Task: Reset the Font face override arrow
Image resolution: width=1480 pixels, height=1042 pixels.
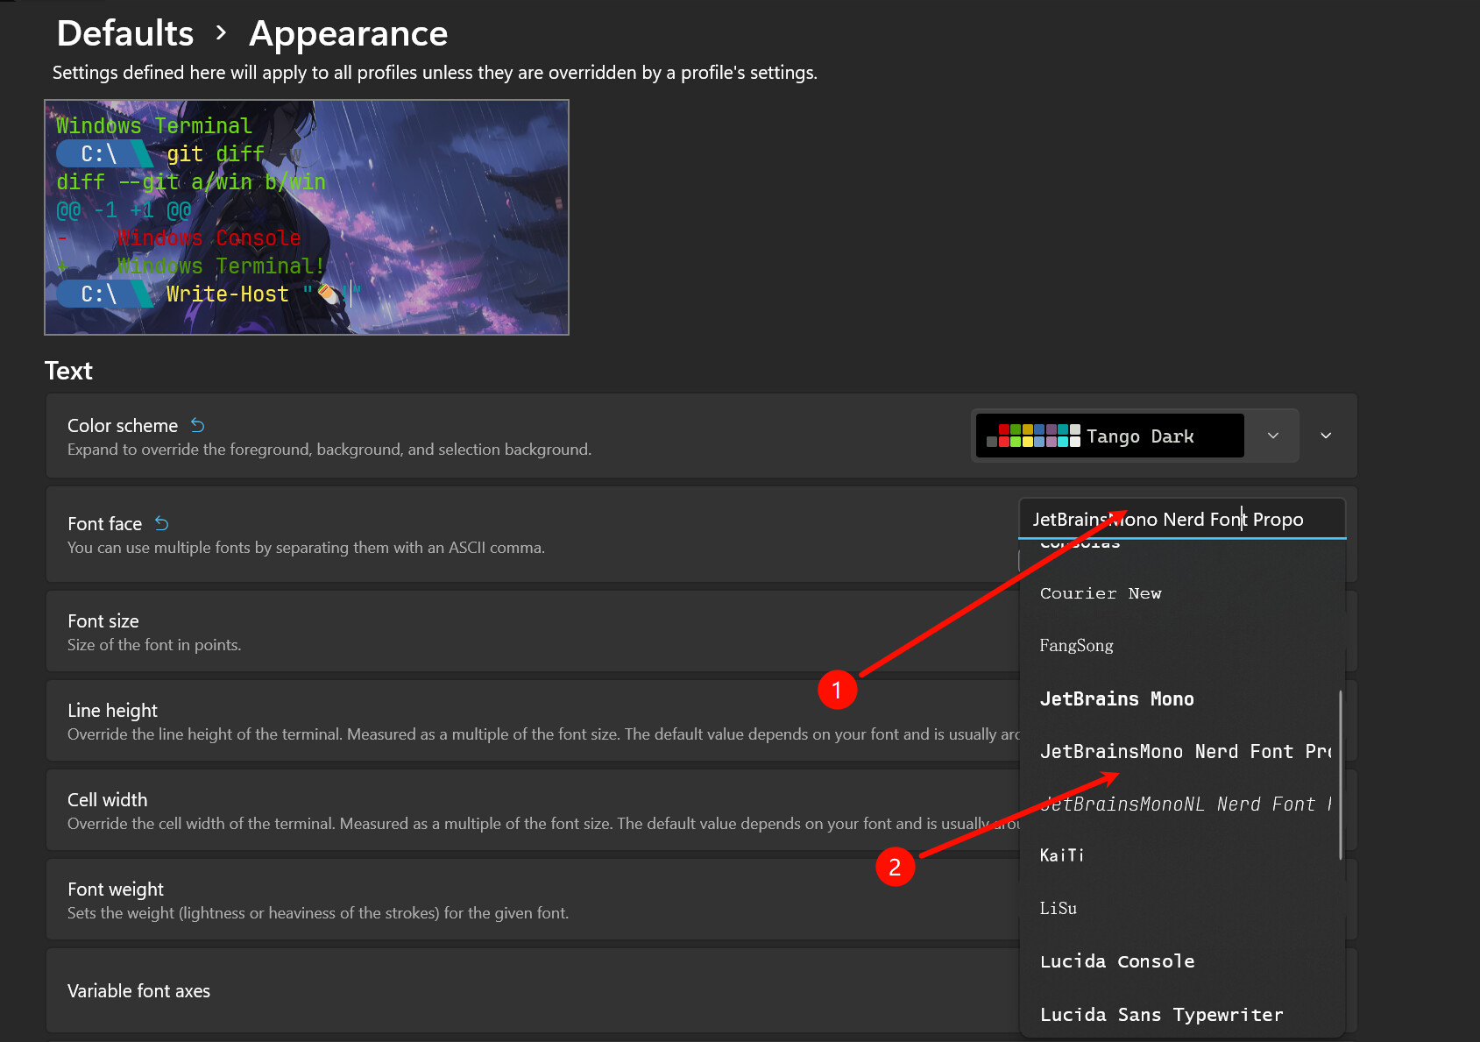Action: pos(162,523)
